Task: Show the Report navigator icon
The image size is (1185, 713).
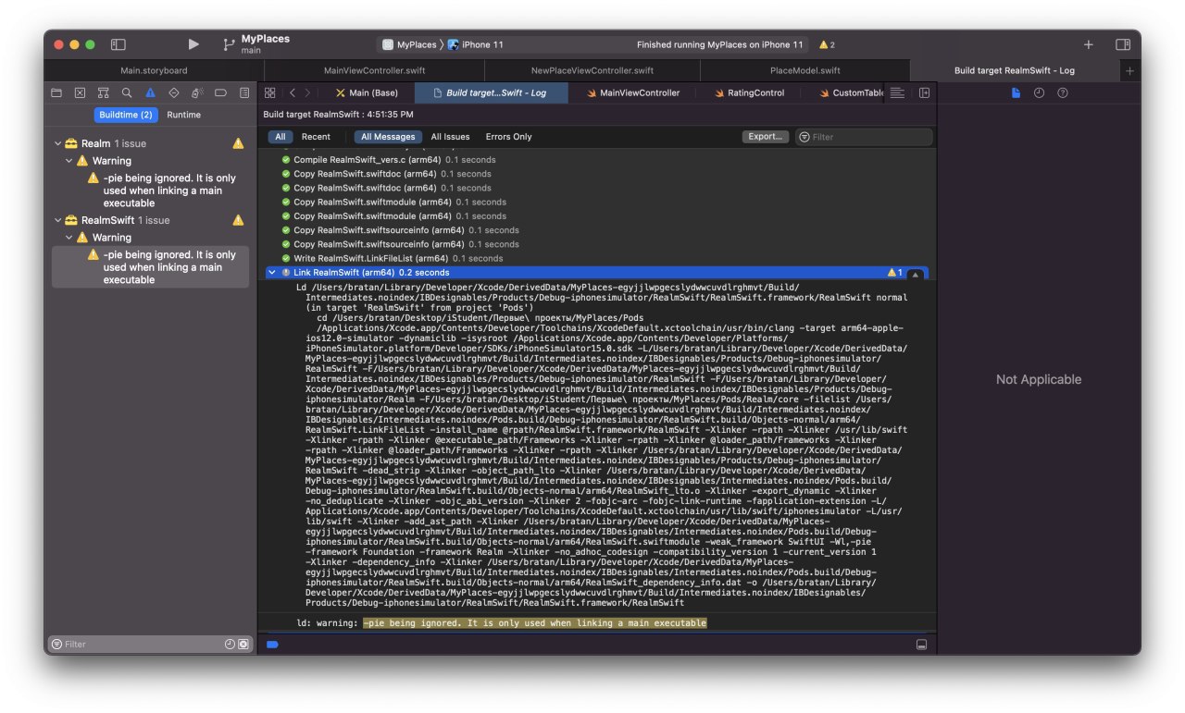Action: 244,92
